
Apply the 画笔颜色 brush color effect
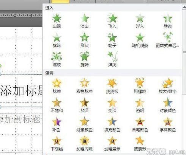pos(140,124)
